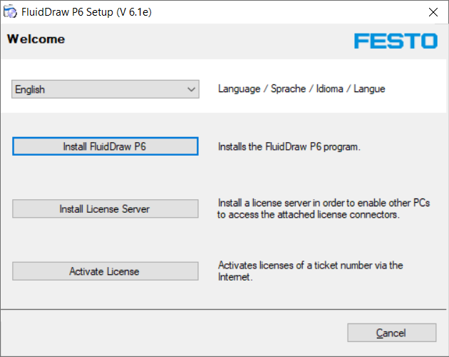Click the "Installs the FluidDraw P6 program" text
This screenshot has width=449, height=357.
(289, 147)
